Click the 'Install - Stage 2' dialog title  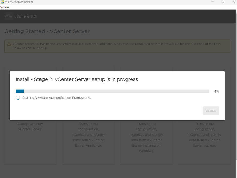[x=77, y=79]
